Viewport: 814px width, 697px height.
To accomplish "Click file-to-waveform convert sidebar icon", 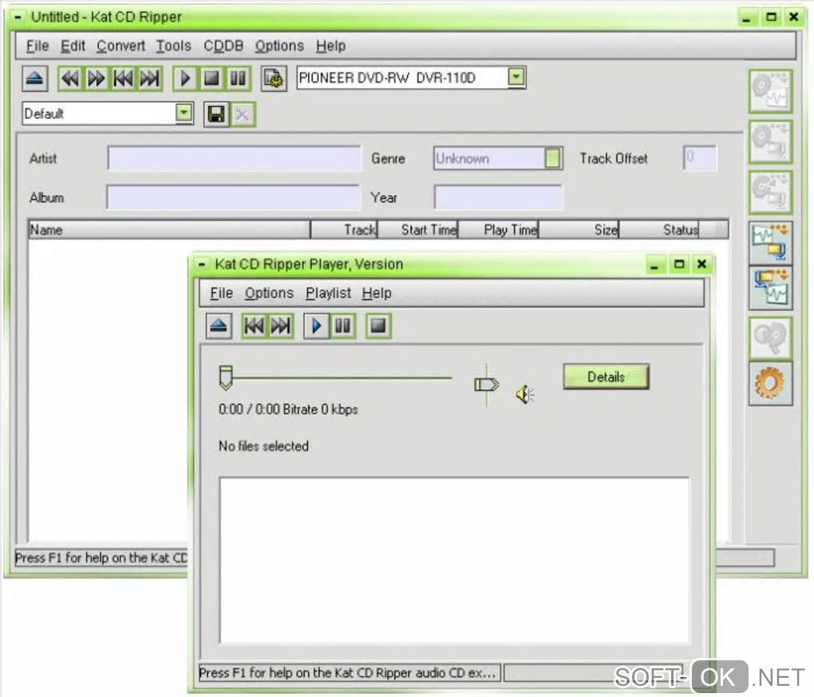I will click(x=770, y=288).
